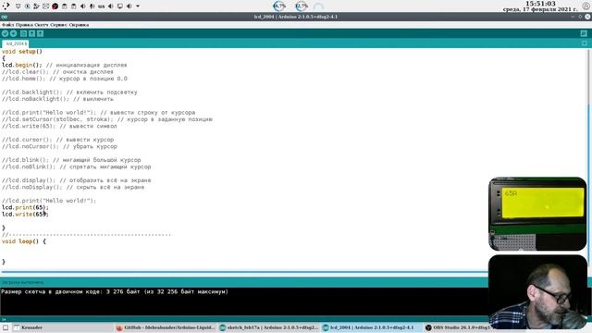Screen dimensions: 592x333
Task: Expand the tray overflow arrow
Action: pyautogui.click(x=138, y=6)
